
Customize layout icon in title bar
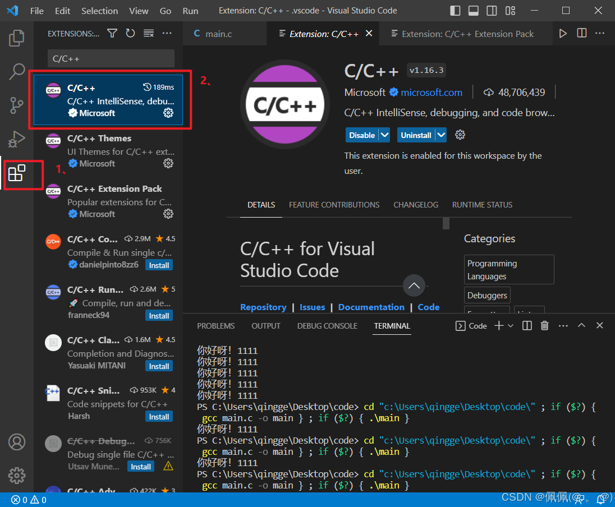click(x=510, y=11)
